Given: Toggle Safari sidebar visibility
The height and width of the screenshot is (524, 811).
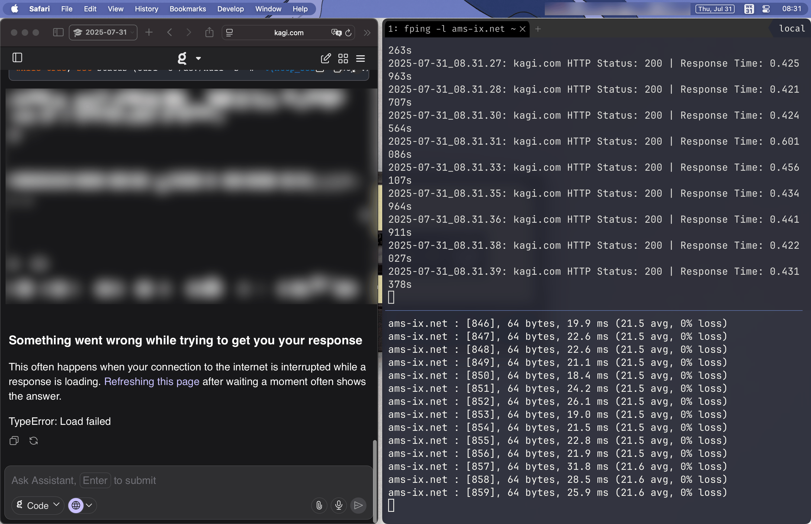Looking at the screenshot, I should [x=58, y=32].
